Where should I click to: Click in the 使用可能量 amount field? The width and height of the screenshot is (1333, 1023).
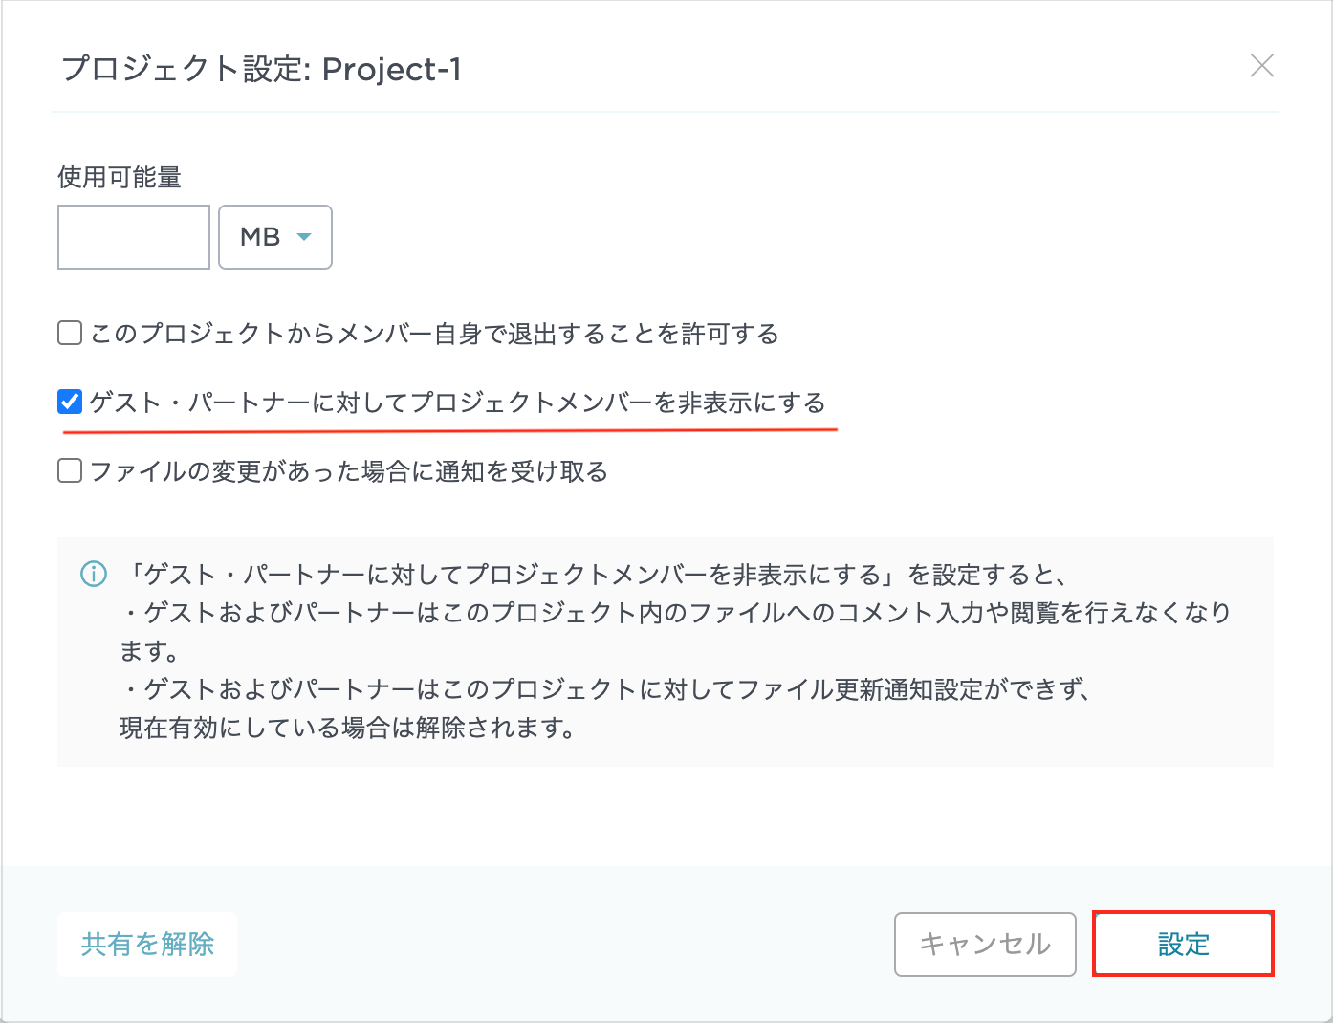tap(134, 237)
